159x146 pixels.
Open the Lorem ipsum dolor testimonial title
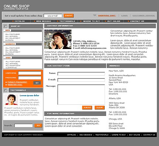click(x=30, y=95)
